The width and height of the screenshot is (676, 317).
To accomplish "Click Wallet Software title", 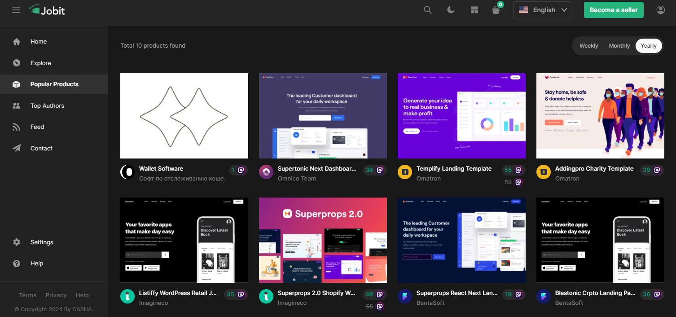I will 161,169.
